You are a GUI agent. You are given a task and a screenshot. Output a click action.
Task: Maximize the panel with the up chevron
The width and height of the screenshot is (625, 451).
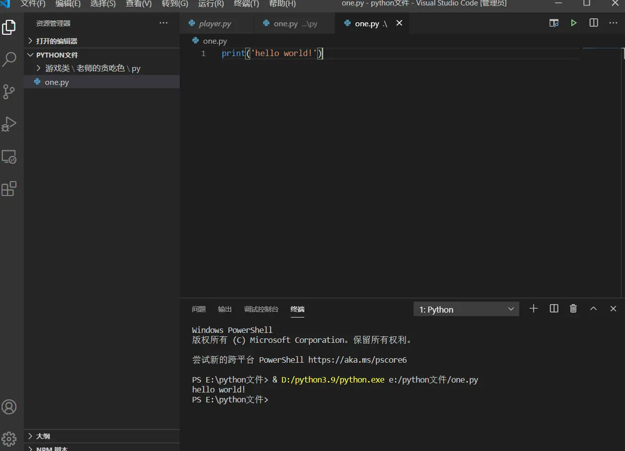click(x=593, y=309)
